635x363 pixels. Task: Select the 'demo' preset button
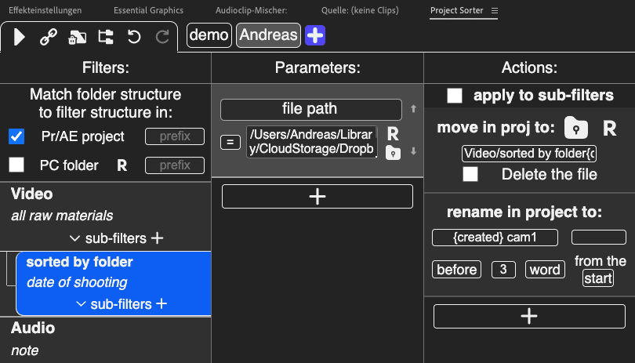pyautogui.click(x=209, y=35)
